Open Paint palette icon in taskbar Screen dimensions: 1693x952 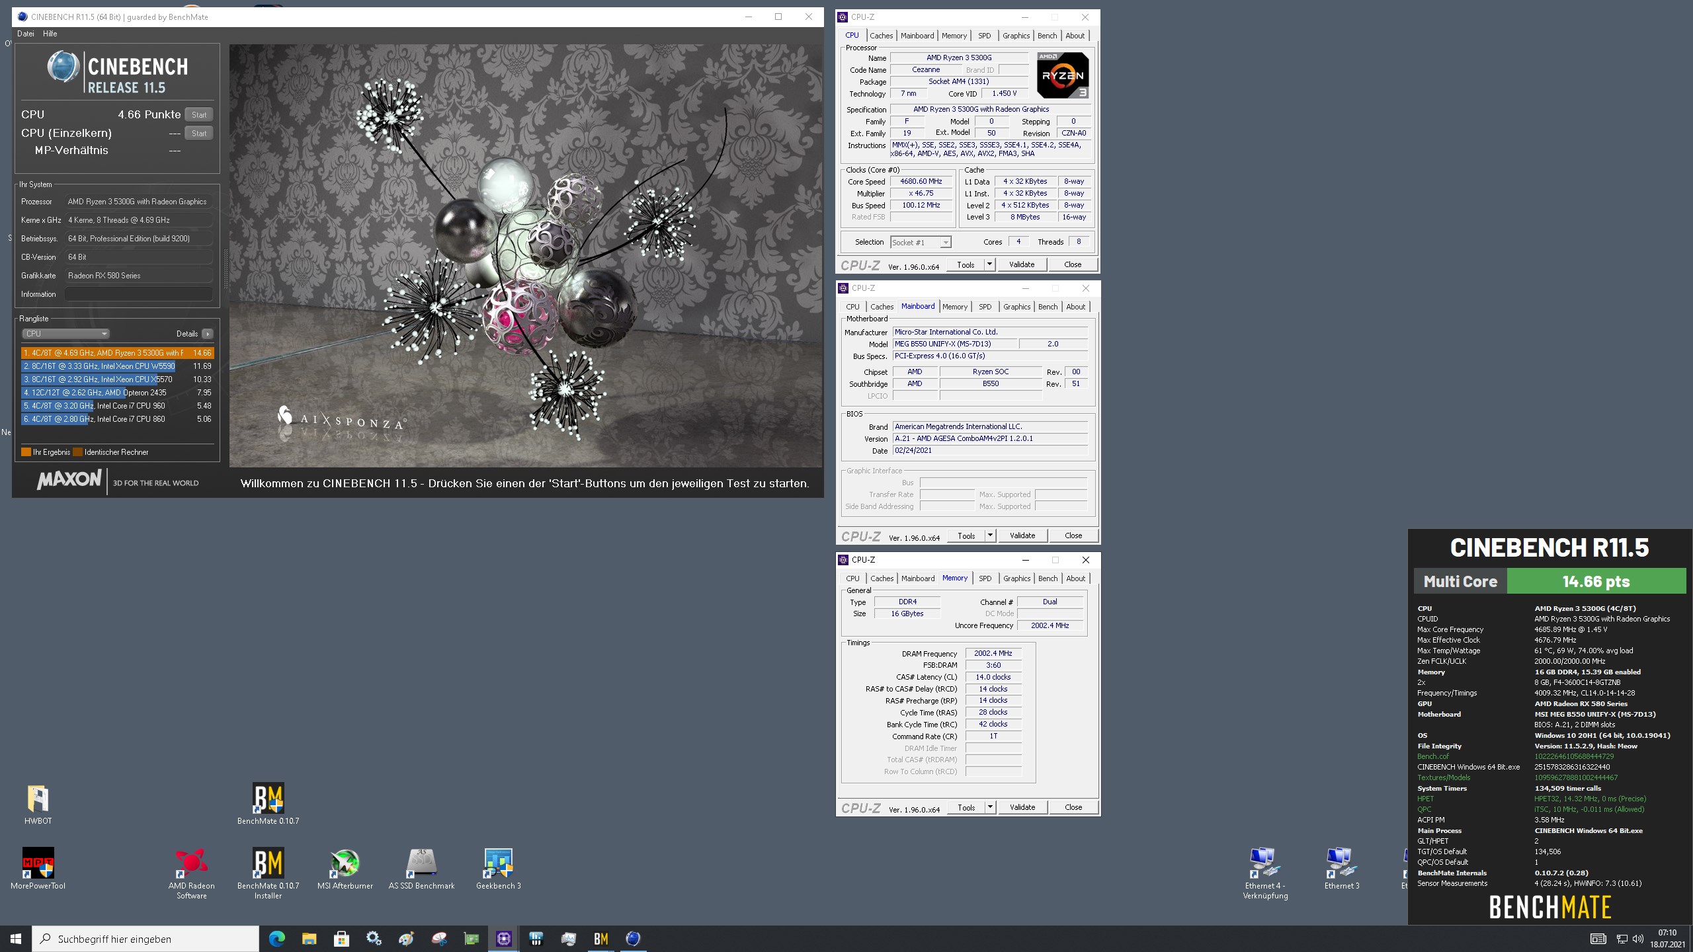406,939
